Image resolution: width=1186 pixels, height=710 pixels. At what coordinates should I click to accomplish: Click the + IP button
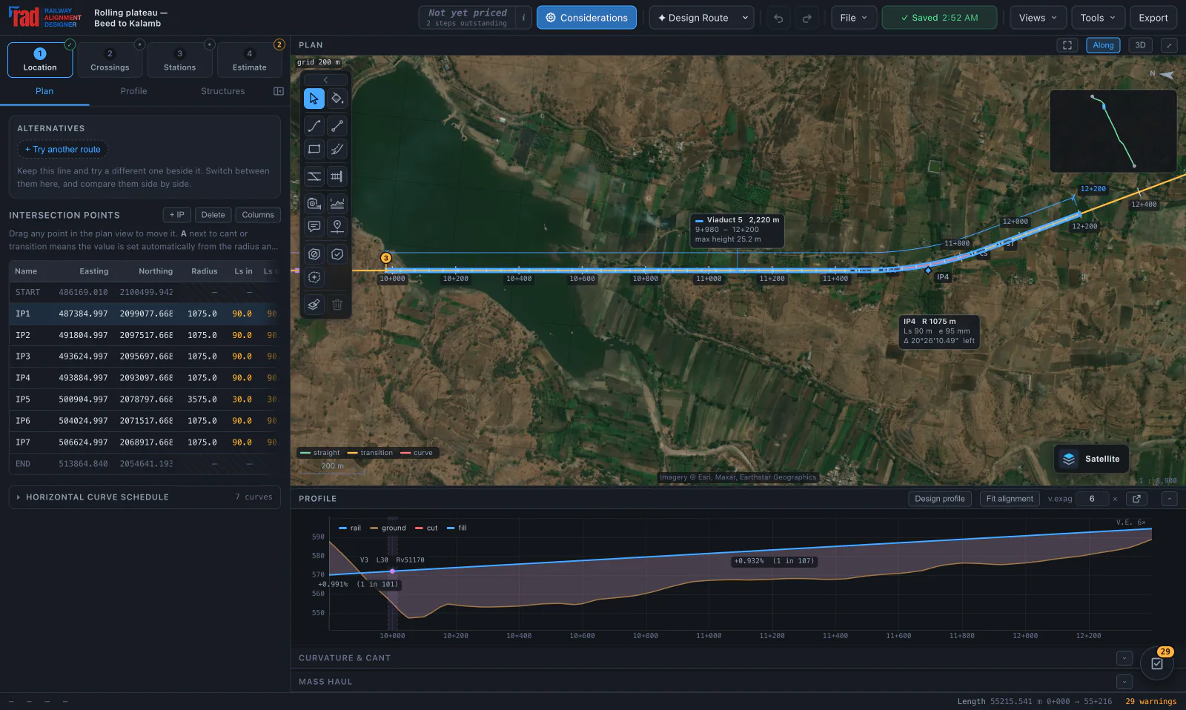coord(176,215)
